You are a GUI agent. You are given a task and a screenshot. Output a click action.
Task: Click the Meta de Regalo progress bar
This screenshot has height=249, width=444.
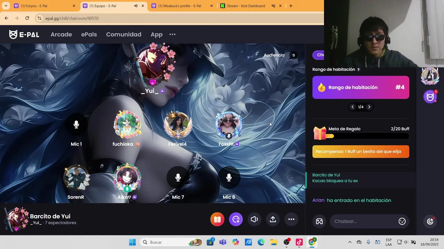[x=368, y=136]
